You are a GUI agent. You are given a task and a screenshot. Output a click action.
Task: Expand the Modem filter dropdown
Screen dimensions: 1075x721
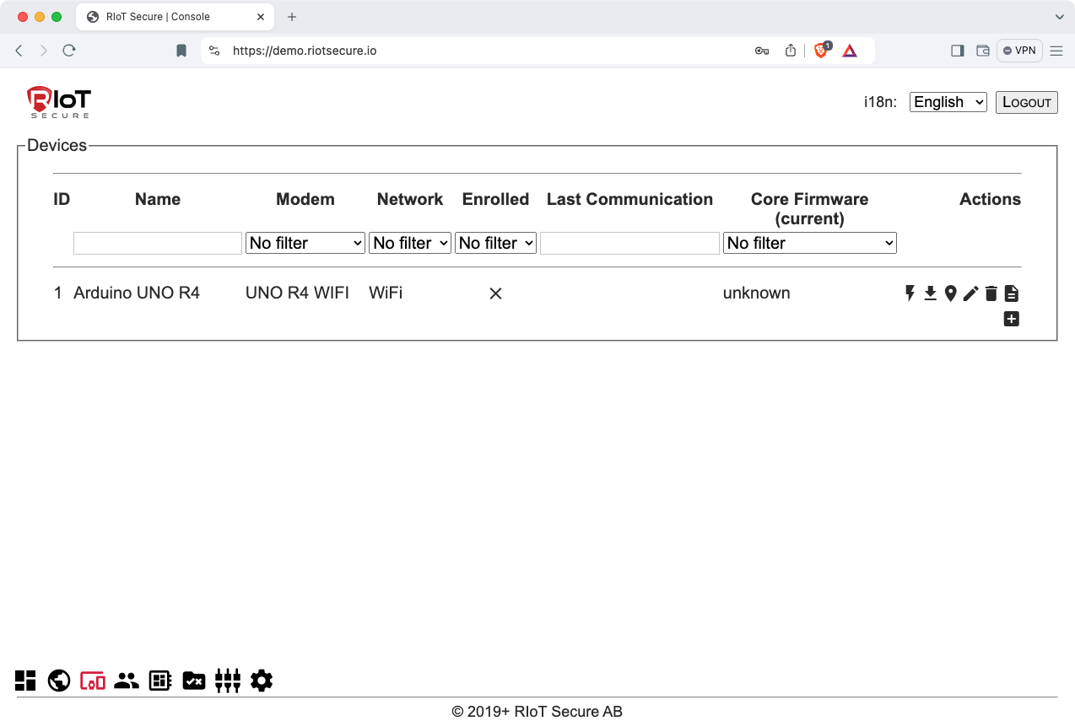click(x=305, y=243)
